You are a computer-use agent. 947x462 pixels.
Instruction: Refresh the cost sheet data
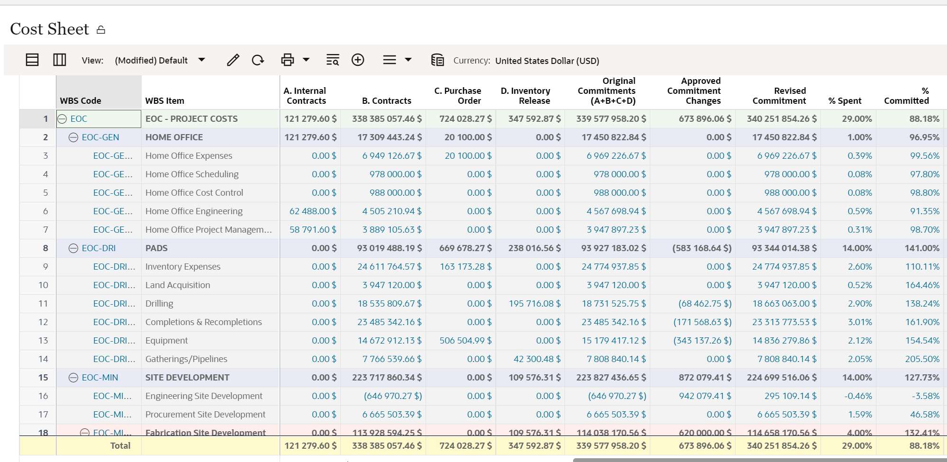point(257,60)
